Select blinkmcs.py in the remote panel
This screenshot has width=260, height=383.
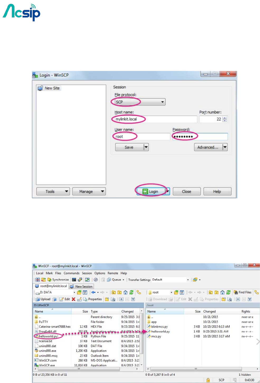click(x=159, y=327)
